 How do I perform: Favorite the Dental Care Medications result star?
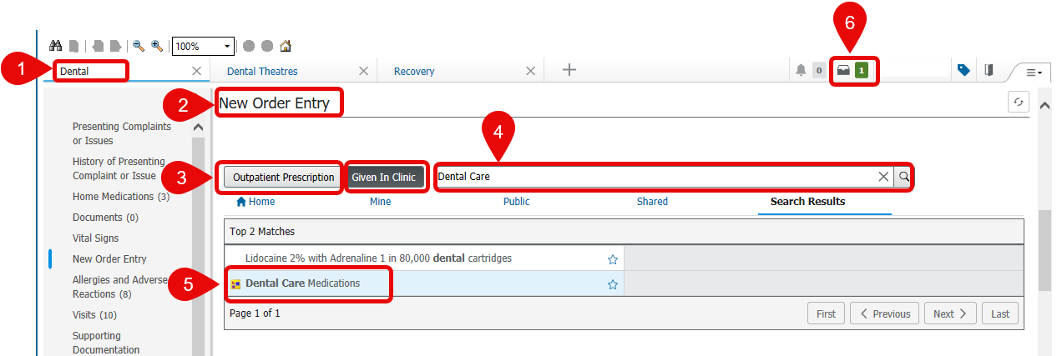(x=613, y=284)
